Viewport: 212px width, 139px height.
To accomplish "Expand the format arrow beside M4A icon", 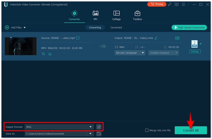I will click(x=200, y=44).
